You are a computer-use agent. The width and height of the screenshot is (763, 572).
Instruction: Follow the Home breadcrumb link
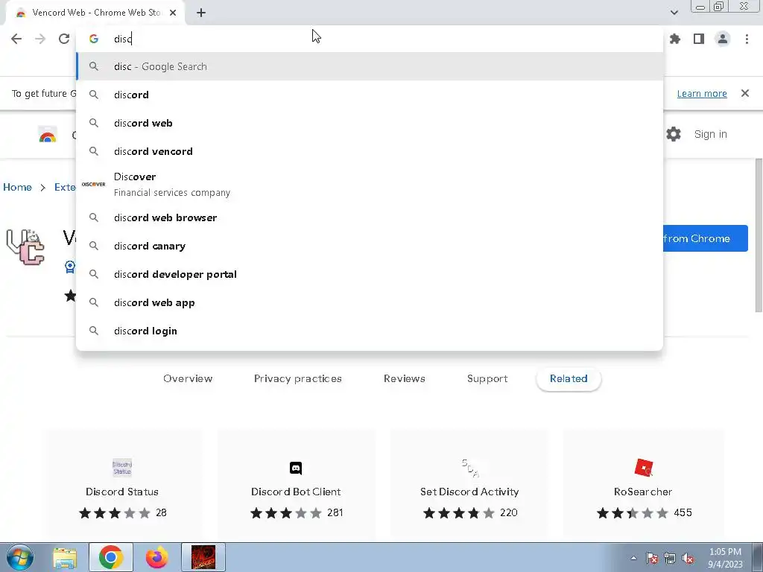(x=18, y=187)
